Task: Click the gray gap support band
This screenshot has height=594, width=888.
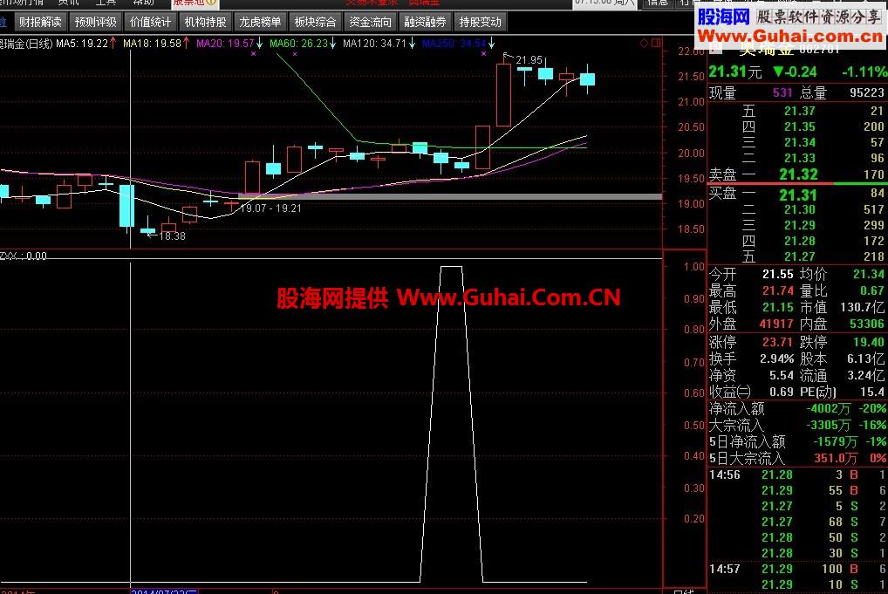Action: coord(449,196)
